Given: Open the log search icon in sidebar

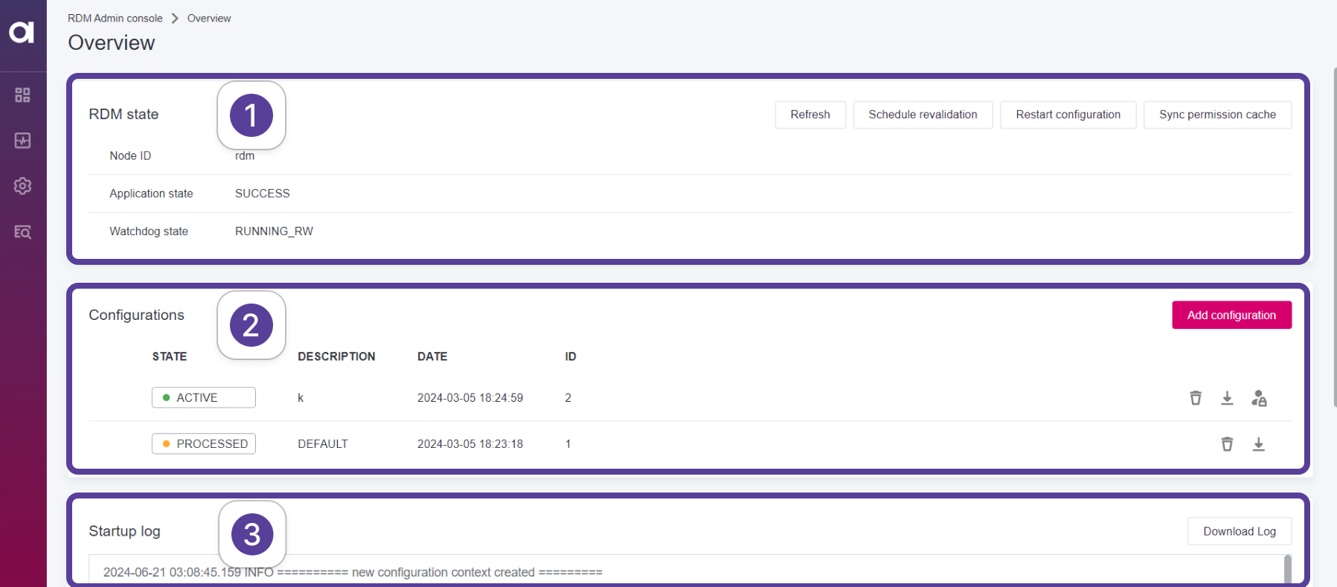Looking at the screenshot, I should coord(22,232).
